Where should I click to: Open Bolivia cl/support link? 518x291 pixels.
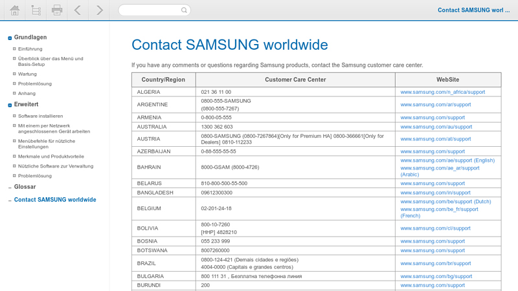point(435,228)
